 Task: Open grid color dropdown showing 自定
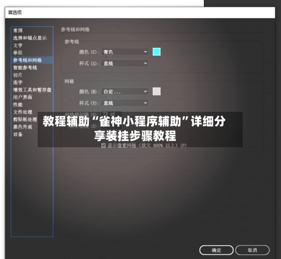pos(125,92)
